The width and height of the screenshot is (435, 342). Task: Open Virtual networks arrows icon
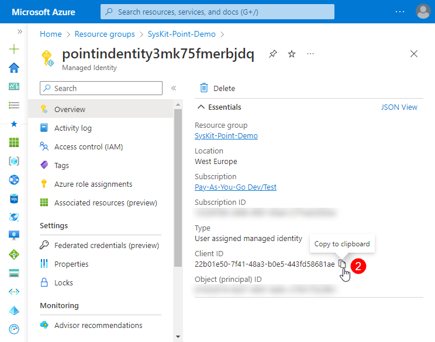point(14,292)
